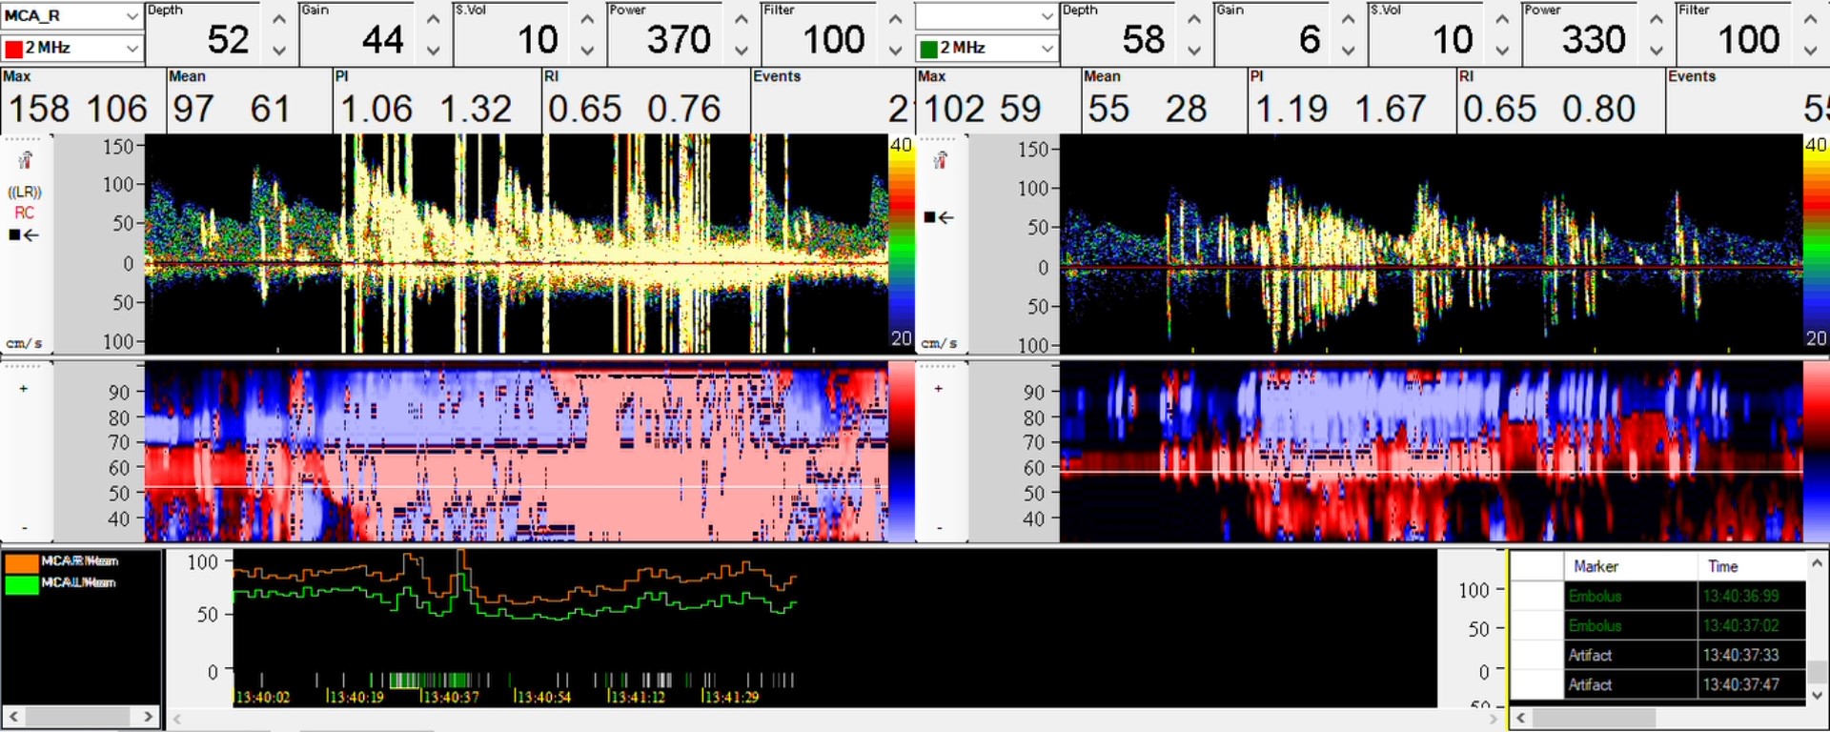Viewport: 1830px width, 732px height.
Task: Click the red RC indicator
Action: 25,213
